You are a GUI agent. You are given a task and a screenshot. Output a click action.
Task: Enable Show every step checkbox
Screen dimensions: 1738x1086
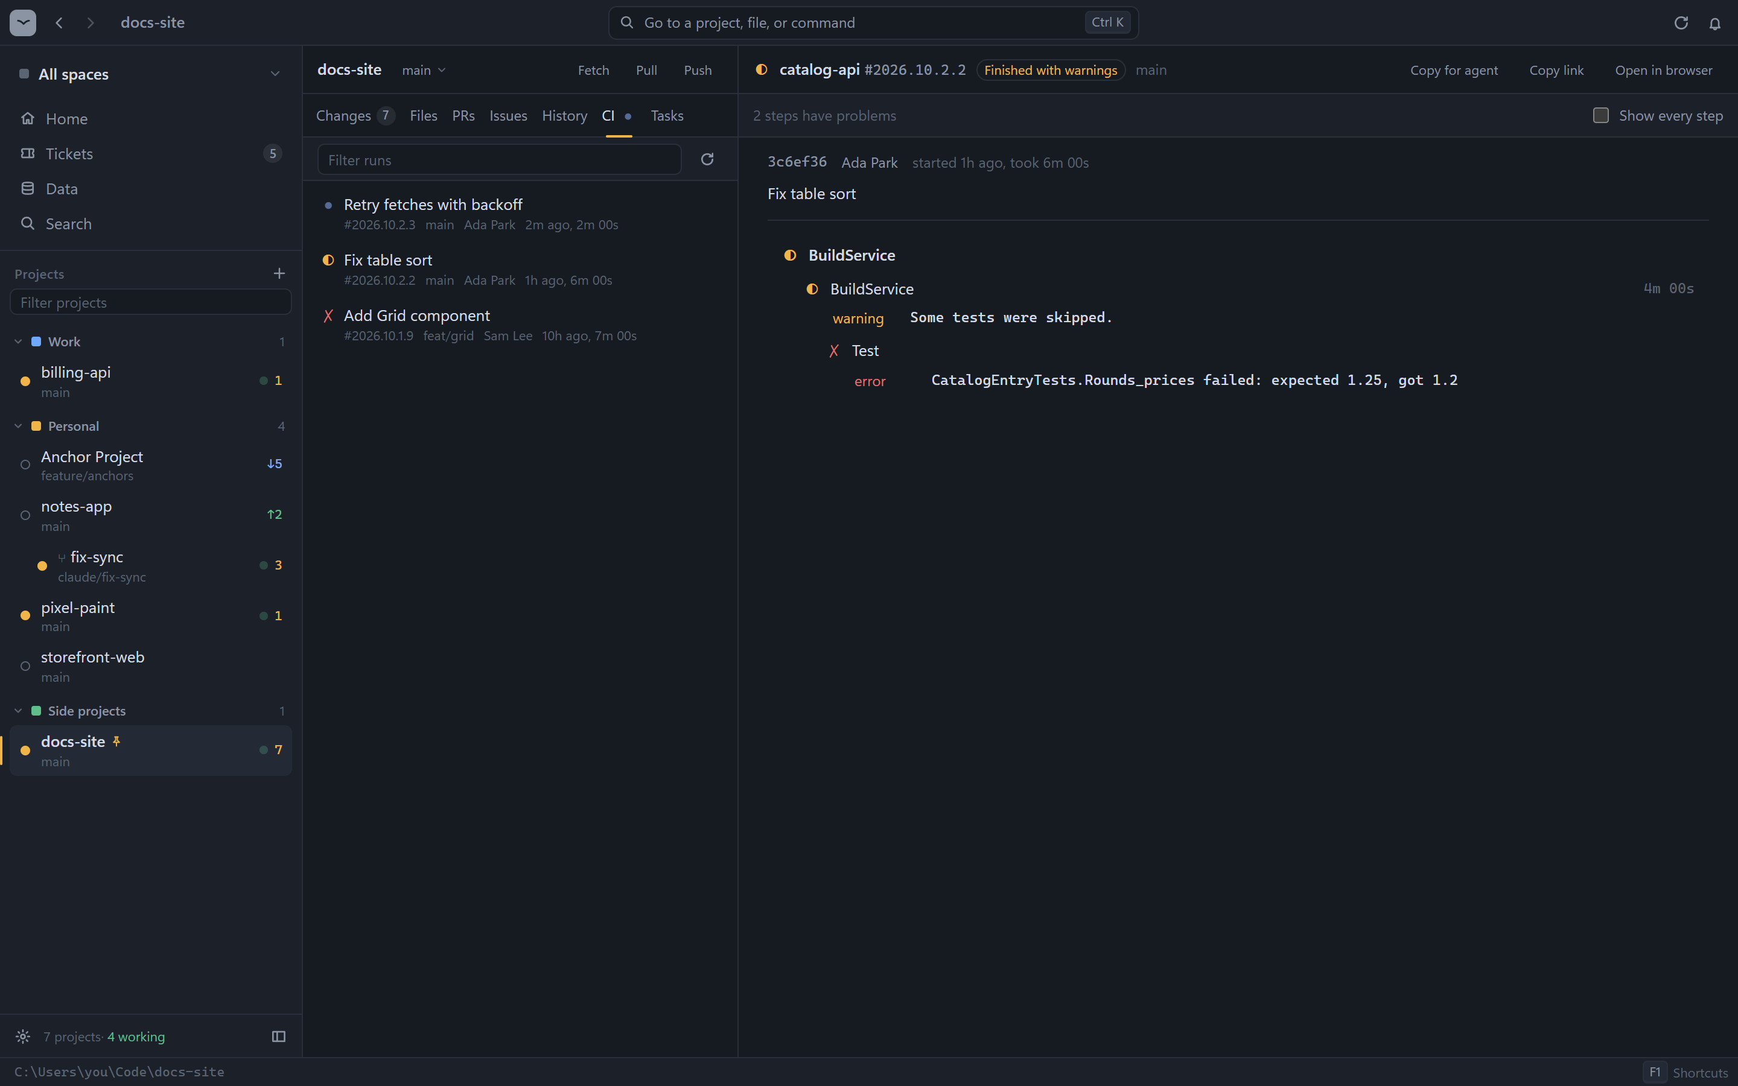pos(1601,116)
